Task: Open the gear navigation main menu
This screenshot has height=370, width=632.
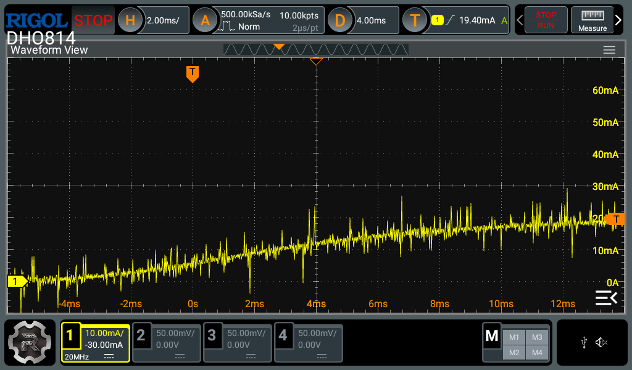Action: (30, 343)
